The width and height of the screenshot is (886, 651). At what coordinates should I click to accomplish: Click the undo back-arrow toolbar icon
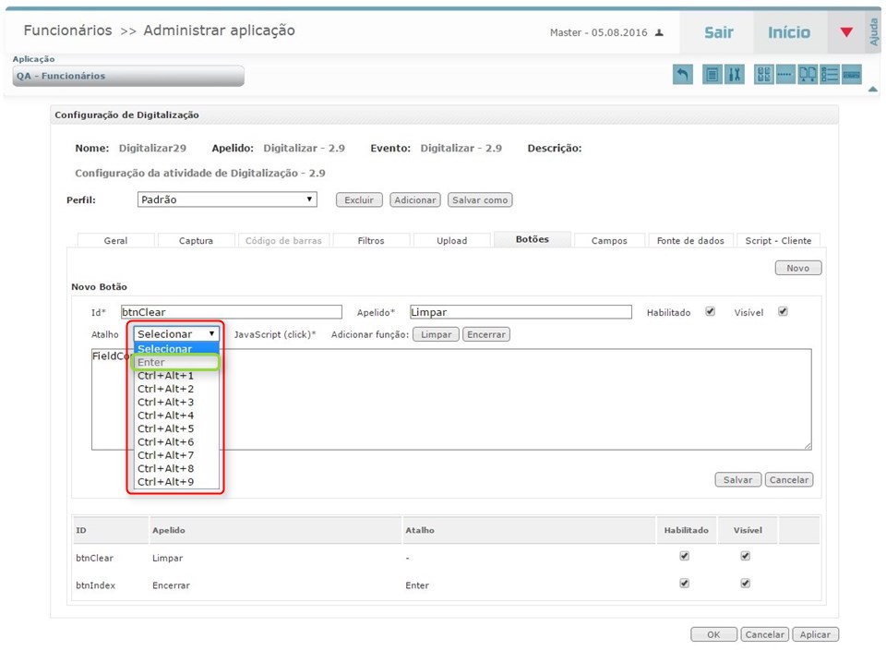(682, 75)
